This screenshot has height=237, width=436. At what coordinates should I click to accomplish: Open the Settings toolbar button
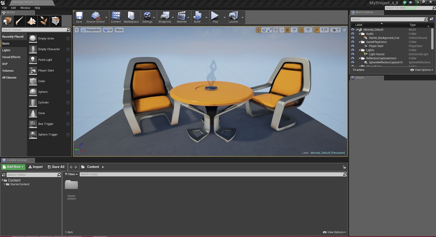[147, 17]
